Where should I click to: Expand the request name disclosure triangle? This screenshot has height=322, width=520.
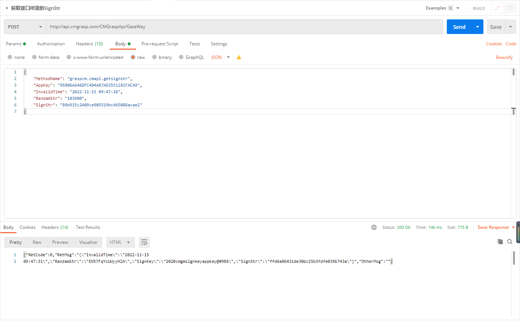coord(7,8)
